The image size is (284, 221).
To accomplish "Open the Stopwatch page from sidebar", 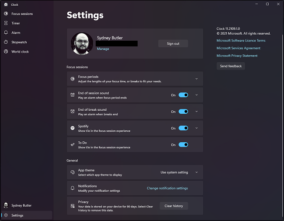I will tap(19, 42).
